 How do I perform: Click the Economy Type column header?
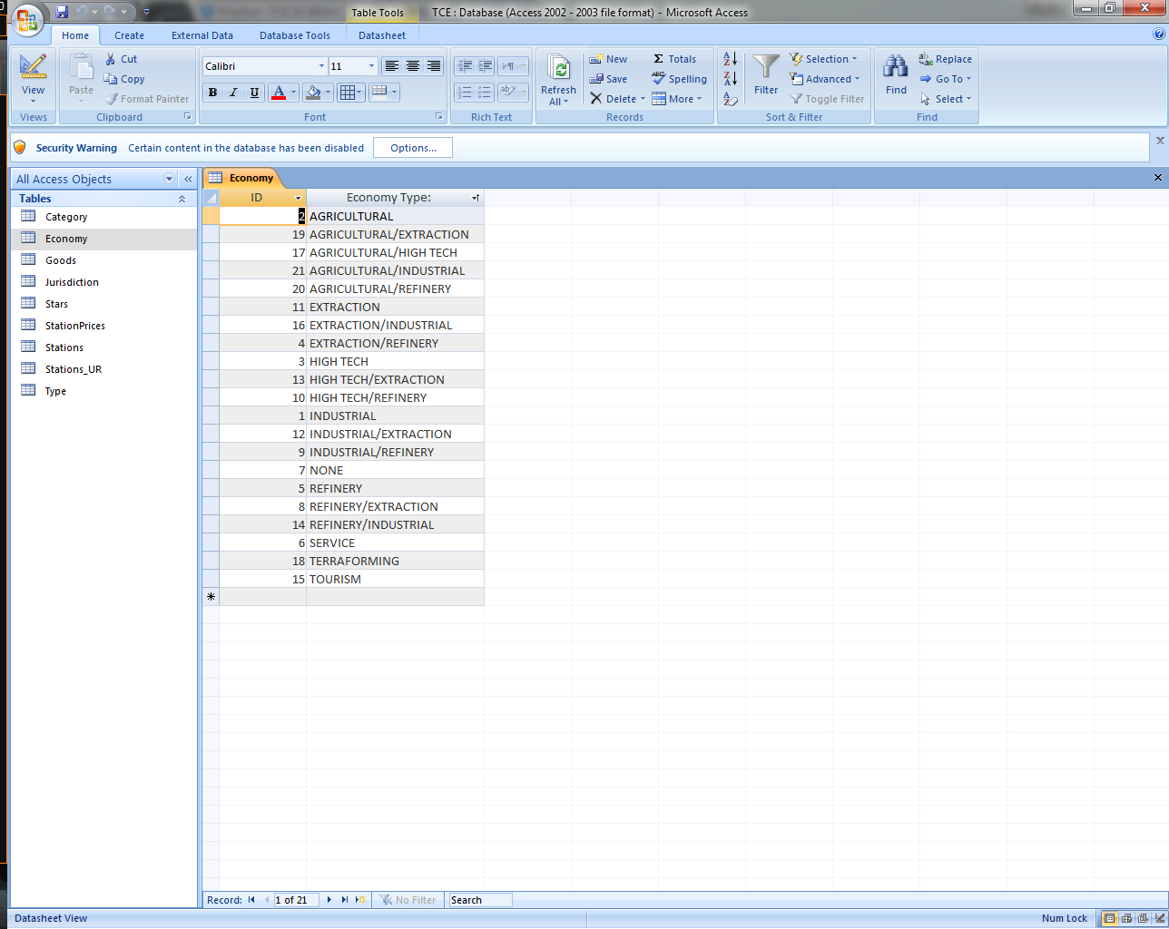395,198
